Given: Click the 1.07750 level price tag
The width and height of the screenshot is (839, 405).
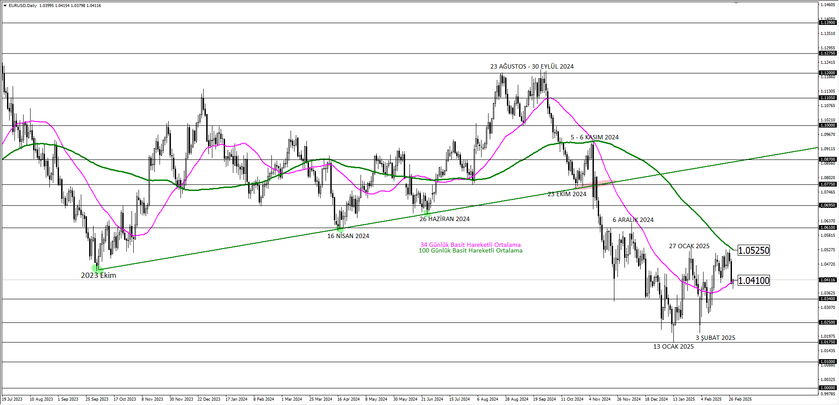Looking at the screenshot, I should point(828,184).
